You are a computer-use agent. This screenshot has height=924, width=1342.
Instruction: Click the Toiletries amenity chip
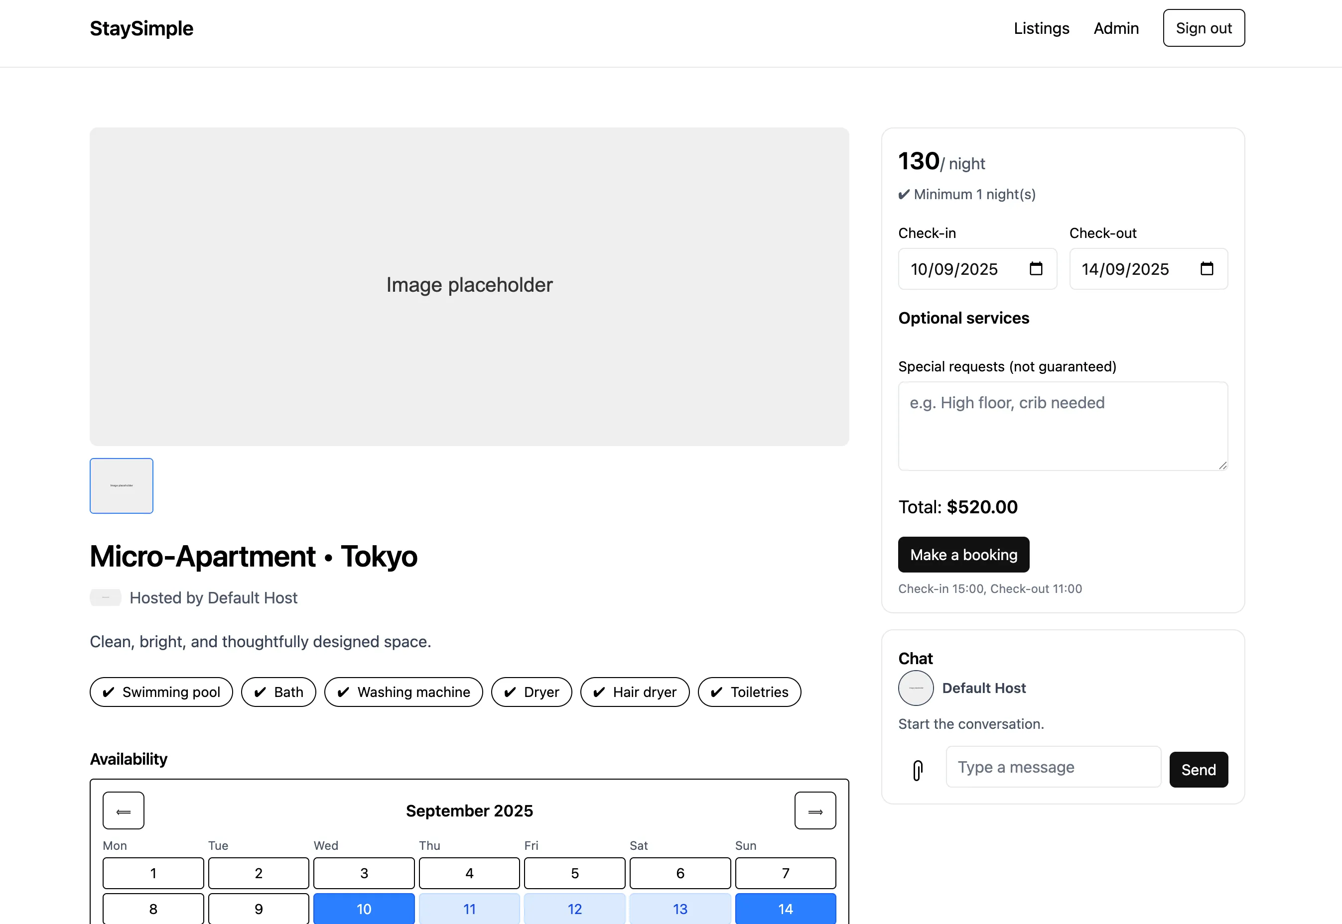(x=750, y=692)
